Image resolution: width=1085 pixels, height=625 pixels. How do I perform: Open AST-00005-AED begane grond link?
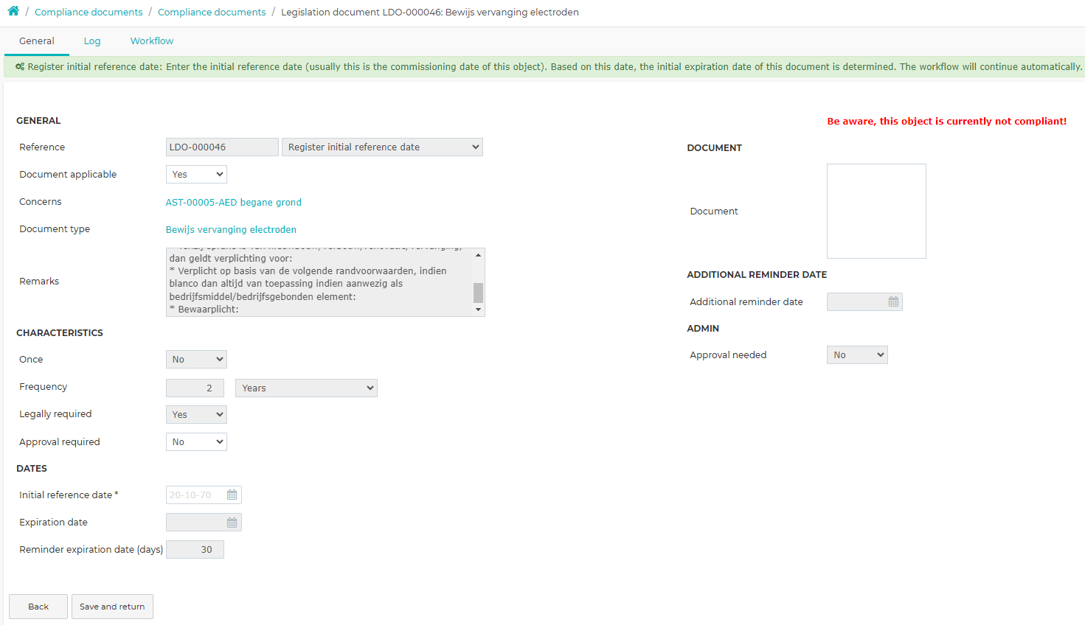(234, 203)
